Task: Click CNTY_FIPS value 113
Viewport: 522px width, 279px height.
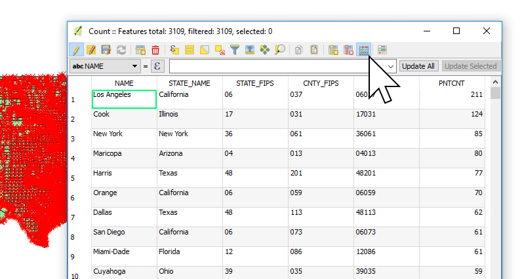Action: [x=321, y=217]
